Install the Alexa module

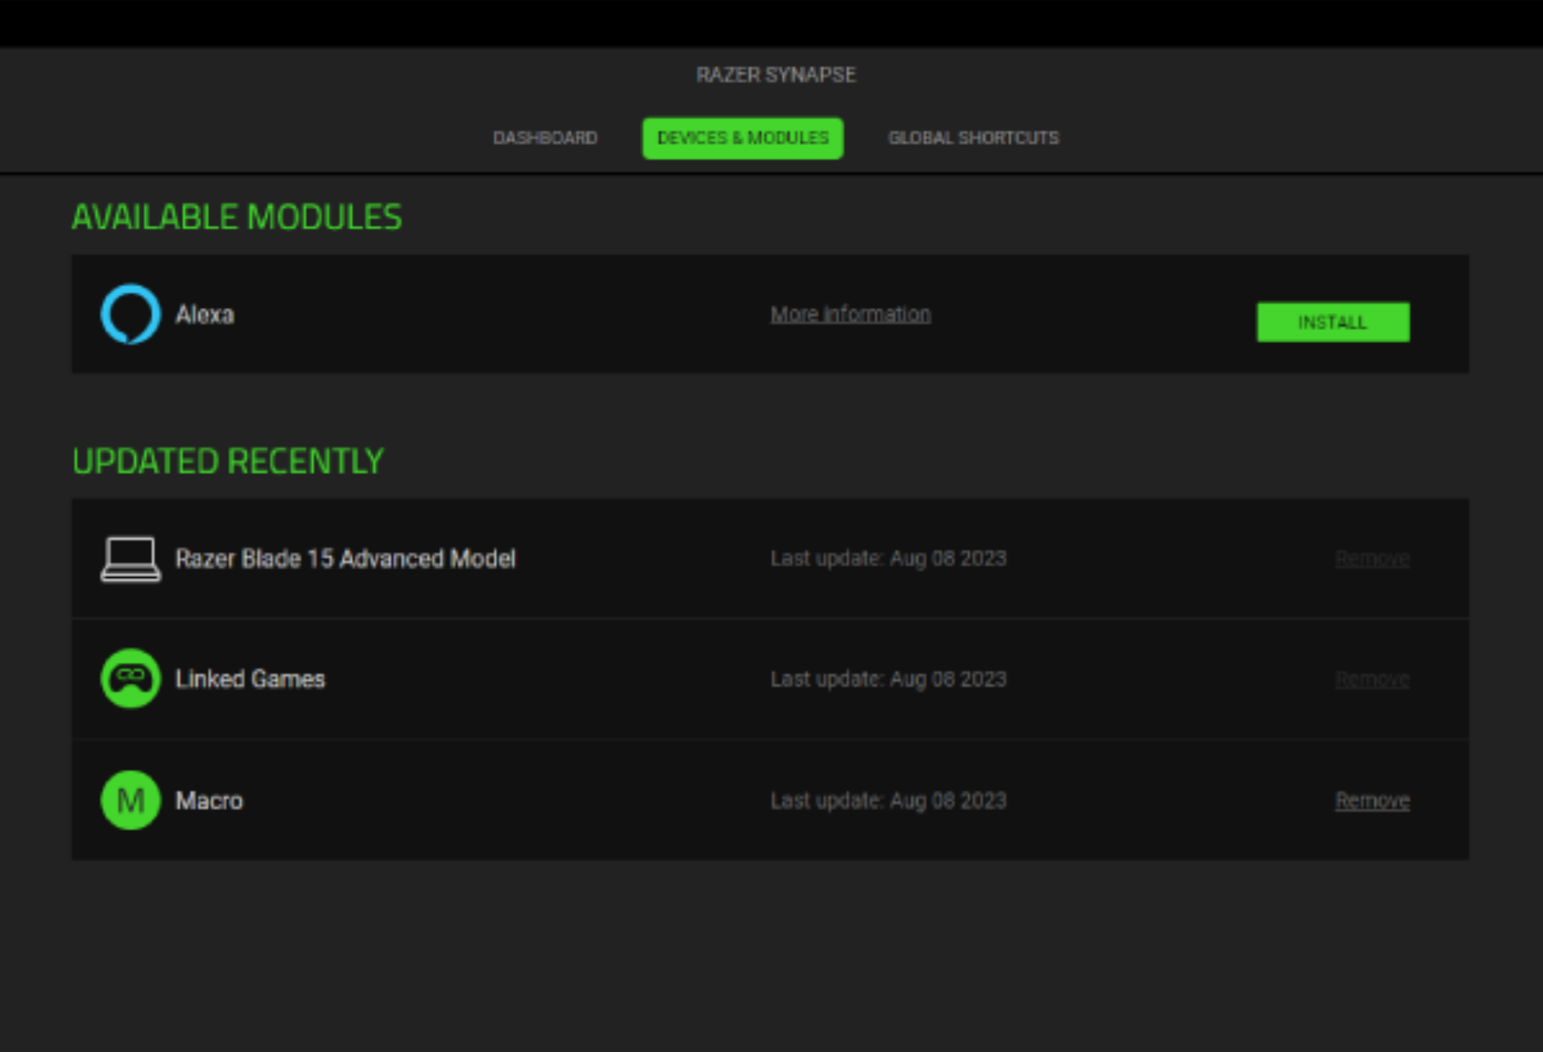1332,322
